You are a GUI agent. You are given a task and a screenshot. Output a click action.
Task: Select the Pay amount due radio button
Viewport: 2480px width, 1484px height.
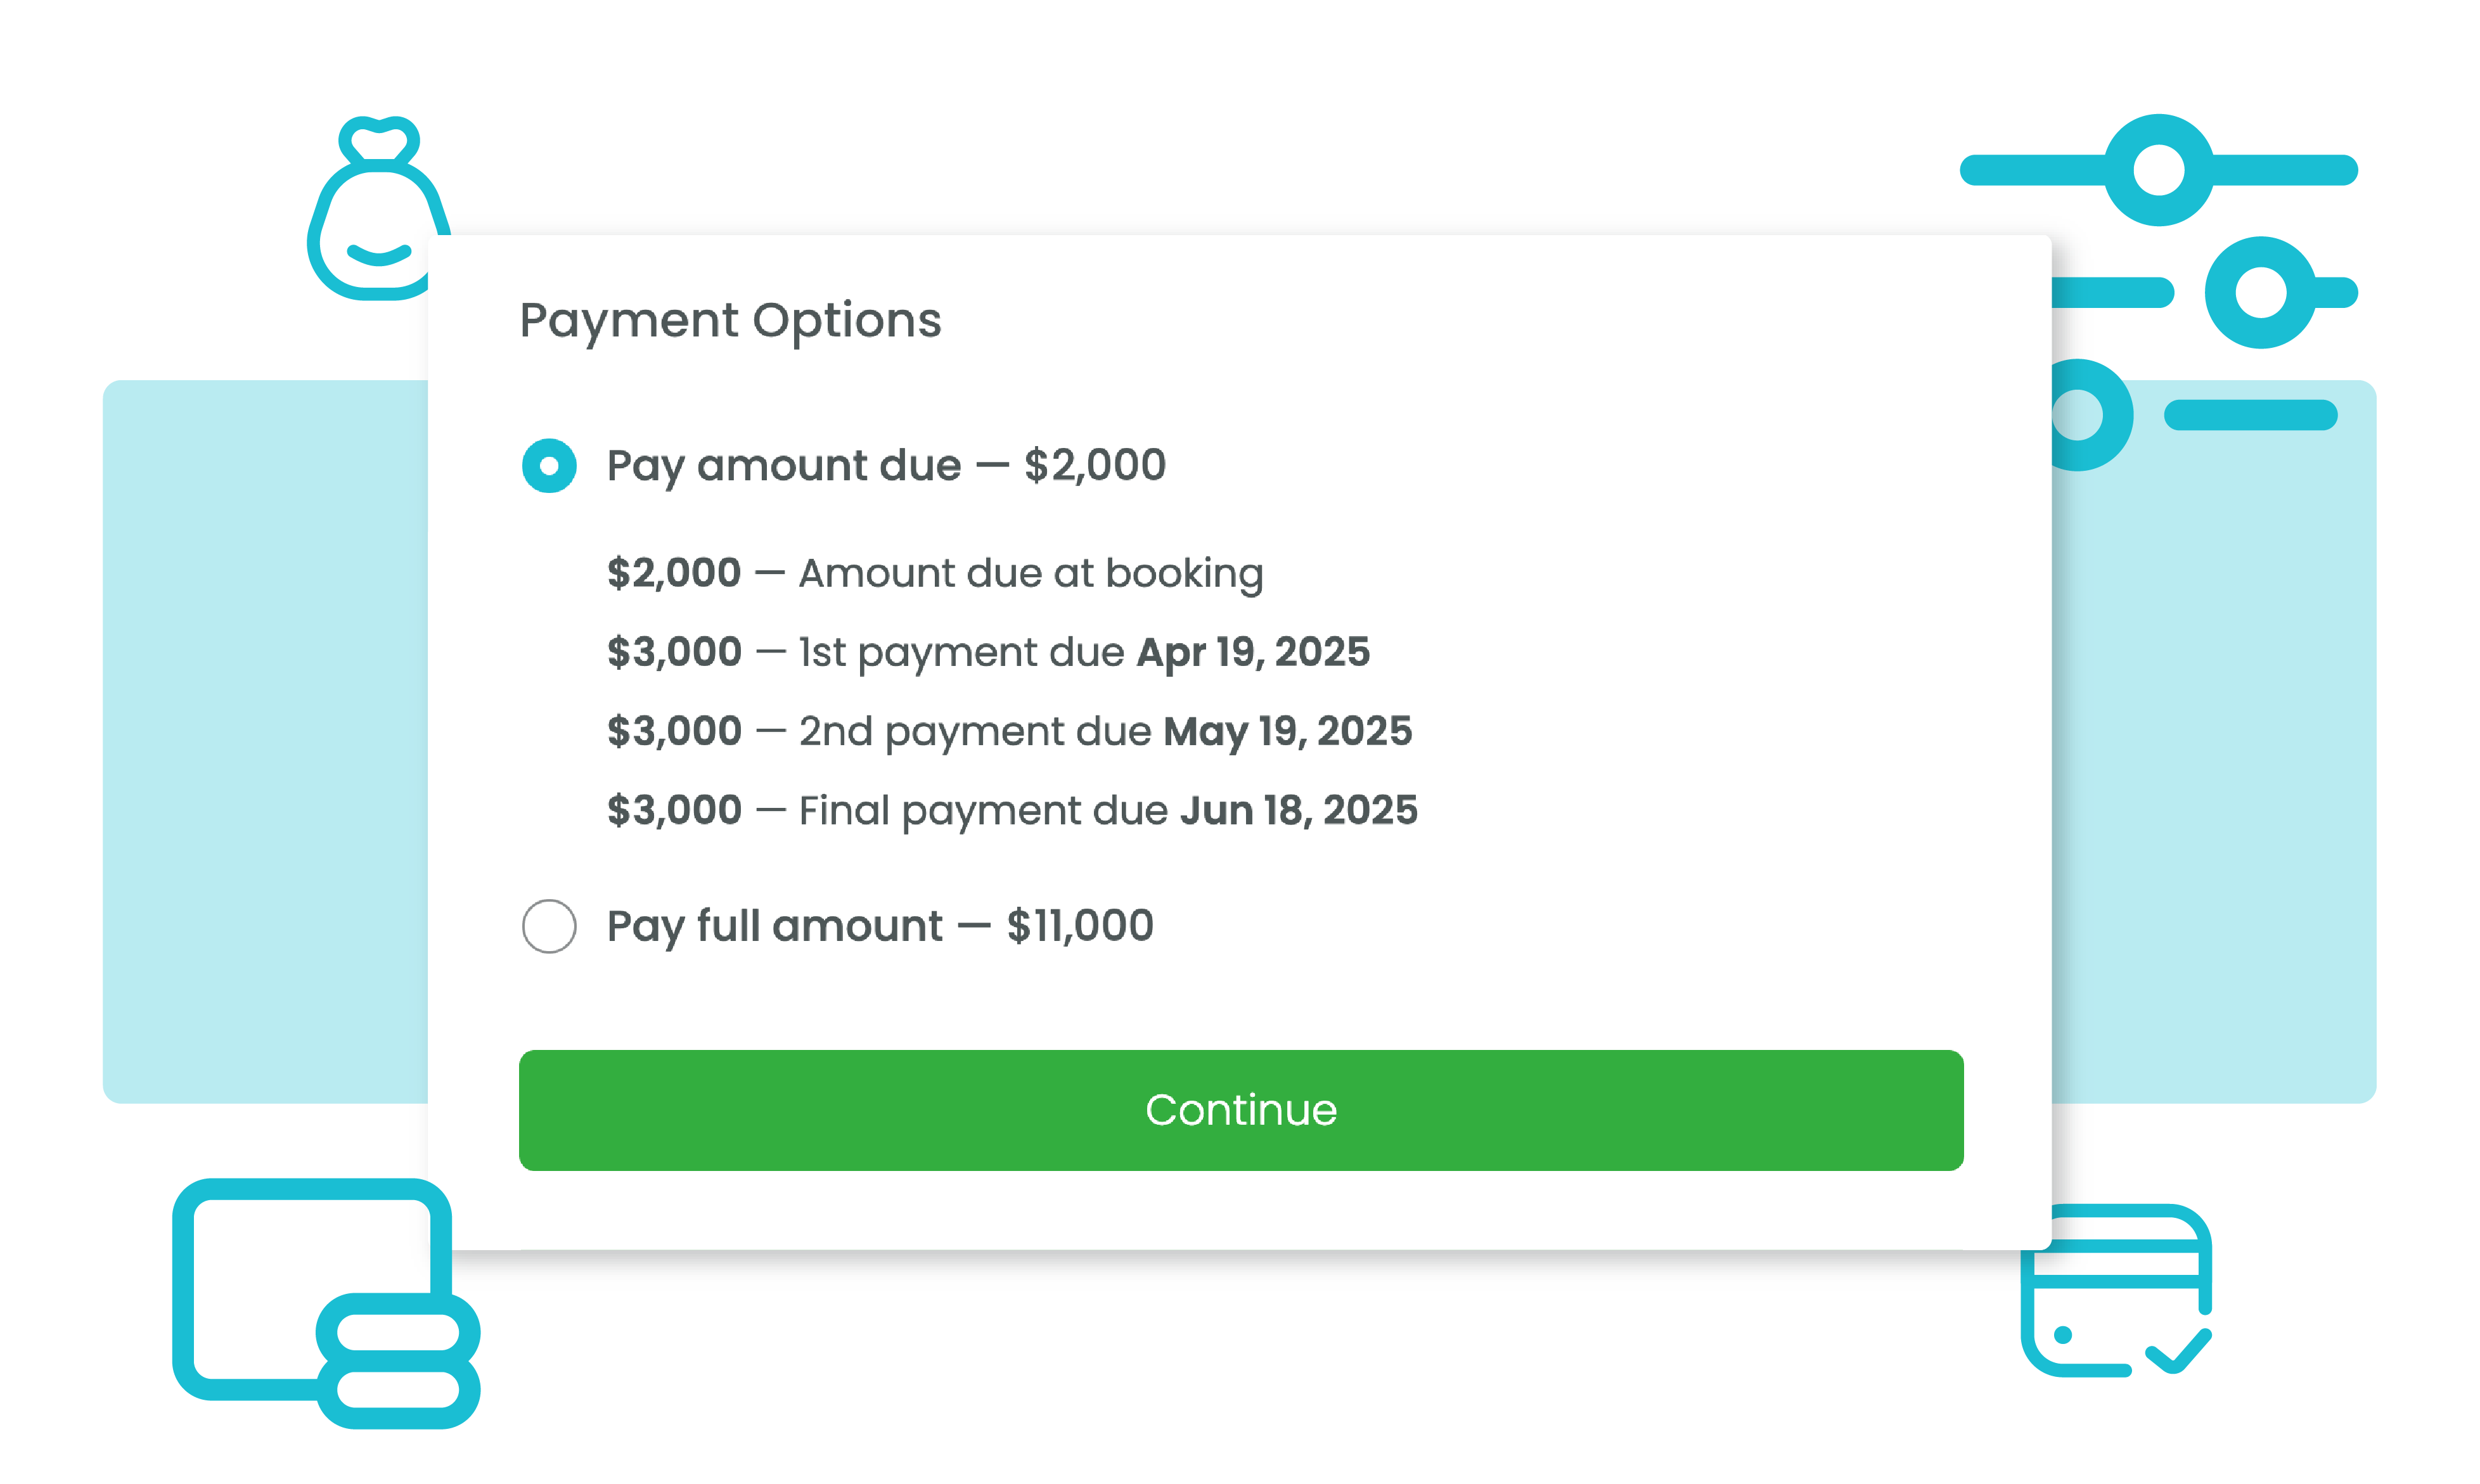click(549, 466)
